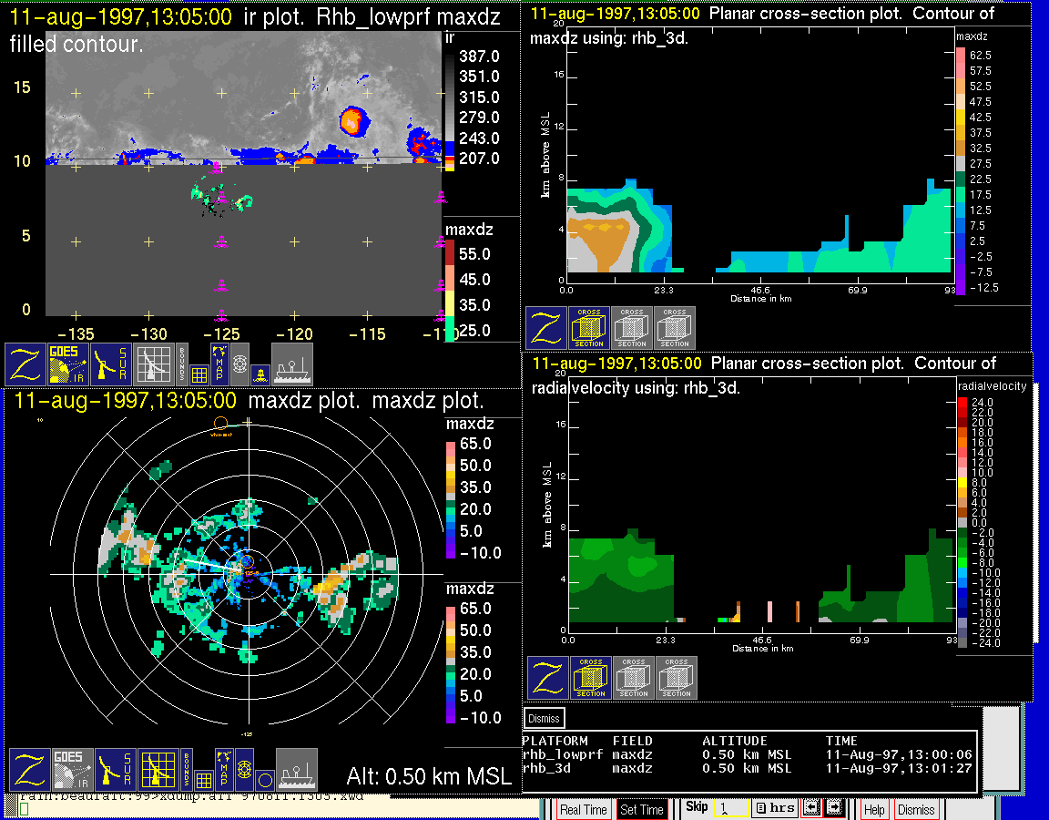
Task: Click the ship platform icon in bottom-left toolbar
Action: pyautogui.click(x=296, y=770)
